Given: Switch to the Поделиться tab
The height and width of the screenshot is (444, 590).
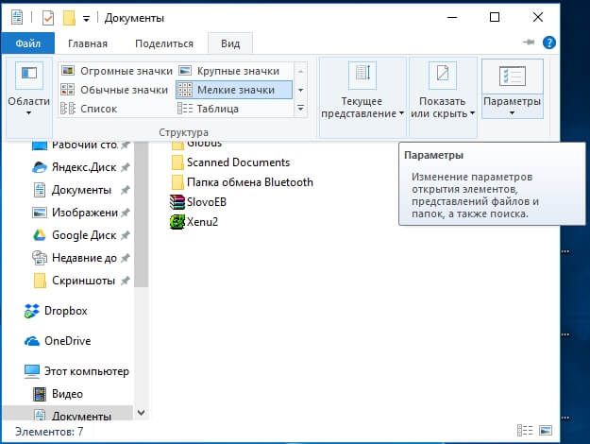Looking at the screenshot, I should coord(164,43).
